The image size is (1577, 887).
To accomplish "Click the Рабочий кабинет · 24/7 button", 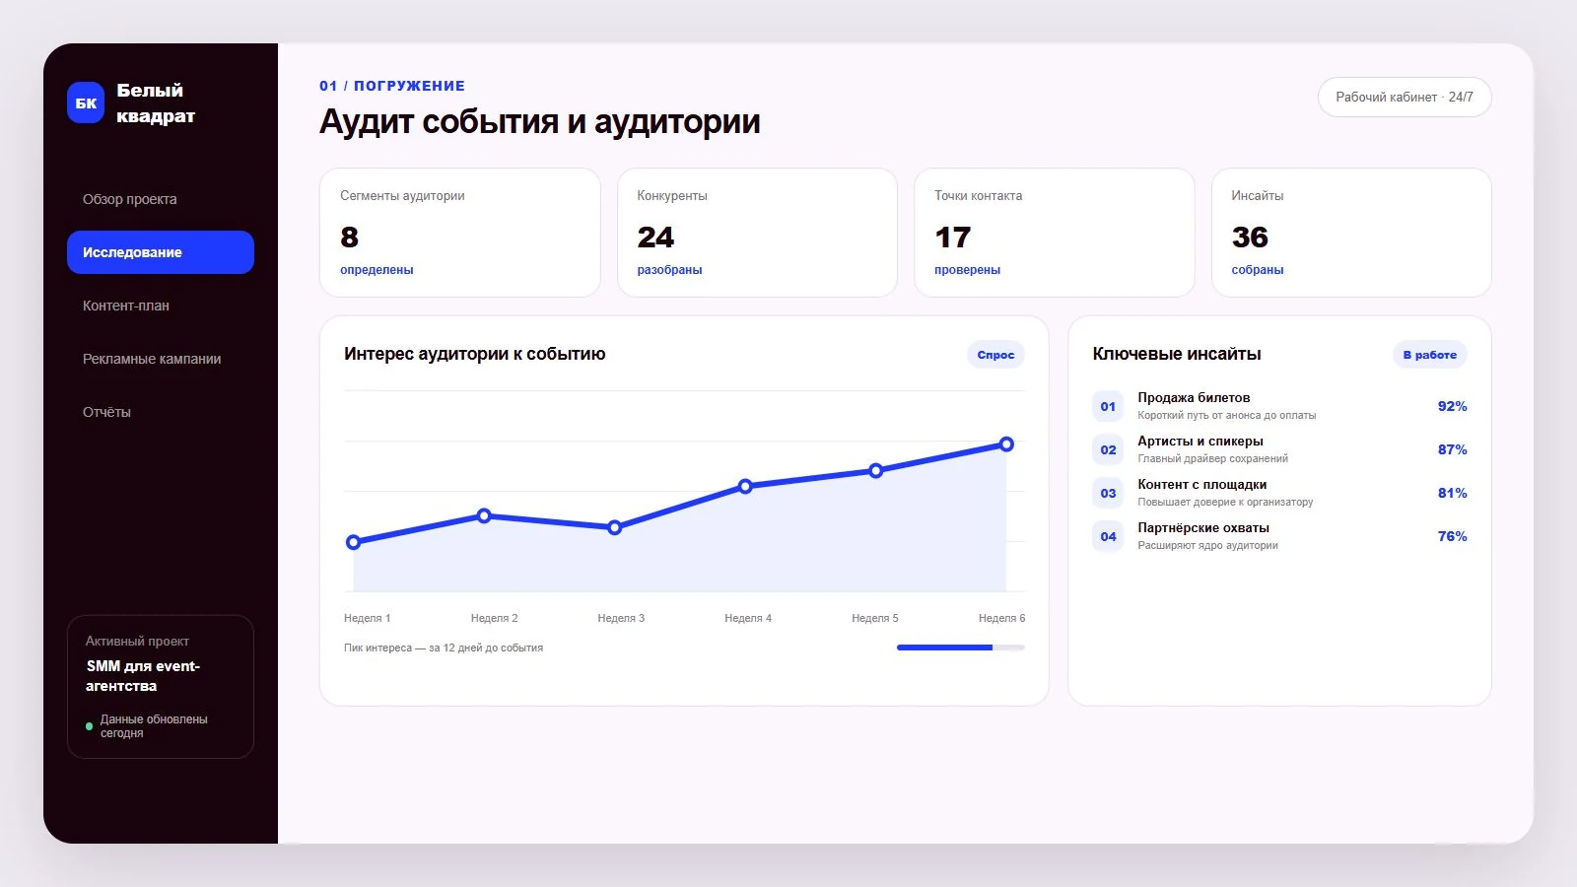I will 1405,97.
